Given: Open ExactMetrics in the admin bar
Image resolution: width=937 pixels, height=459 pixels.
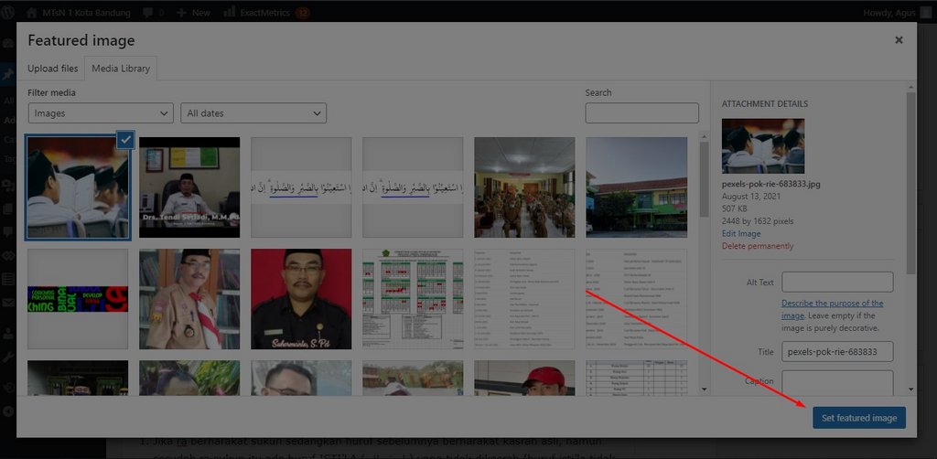Looking at the screenshot, I should (x=265, y=13).
